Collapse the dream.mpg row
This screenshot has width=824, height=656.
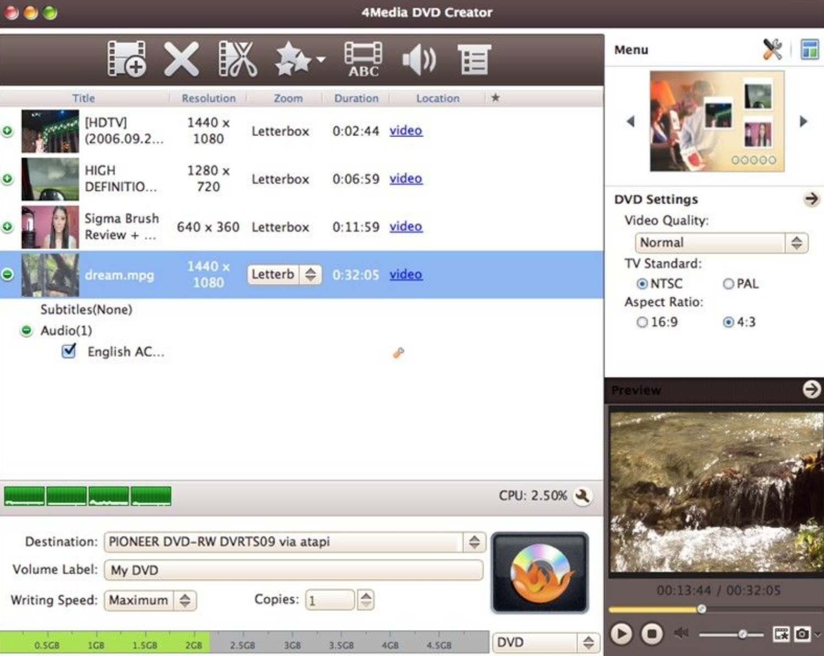point(7,274)
